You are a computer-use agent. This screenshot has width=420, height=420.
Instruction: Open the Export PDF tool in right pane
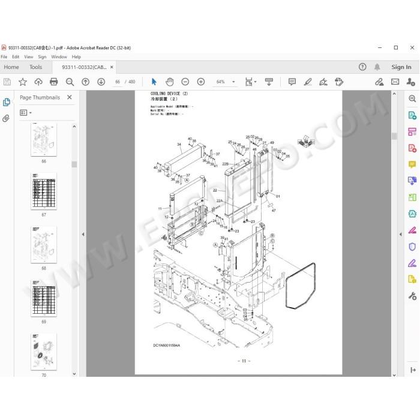(412, 115)
